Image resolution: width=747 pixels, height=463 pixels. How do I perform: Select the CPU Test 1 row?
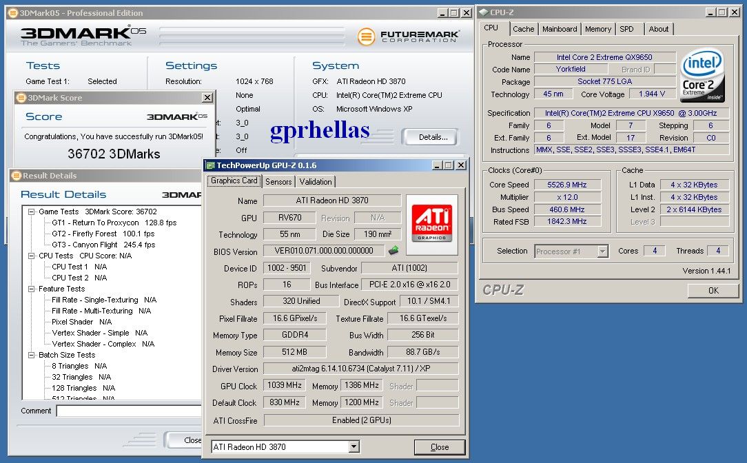click(x=79, y=267)
